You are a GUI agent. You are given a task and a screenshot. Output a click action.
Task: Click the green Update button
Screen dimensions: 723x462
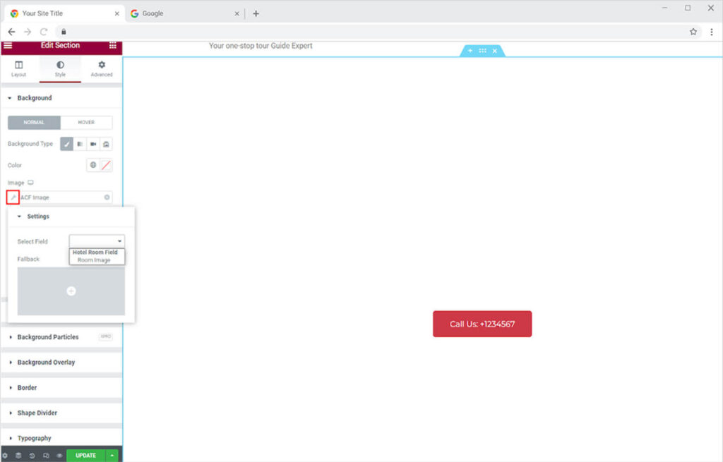tap(85, 456)
